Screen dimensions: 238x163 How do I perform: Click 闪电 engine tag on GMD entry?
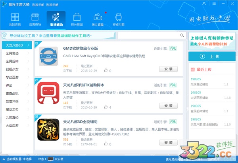tap(173, 48)
